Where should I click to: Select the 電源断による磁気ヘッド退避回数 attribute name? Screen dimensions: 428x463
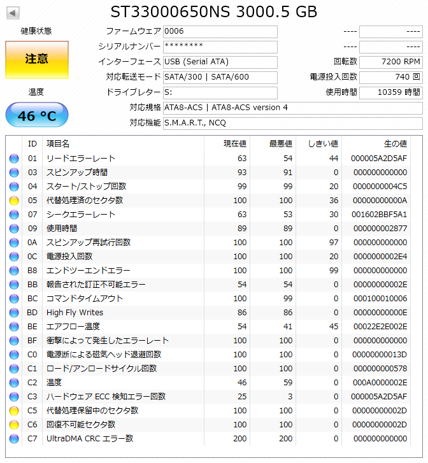click(104, 355)
